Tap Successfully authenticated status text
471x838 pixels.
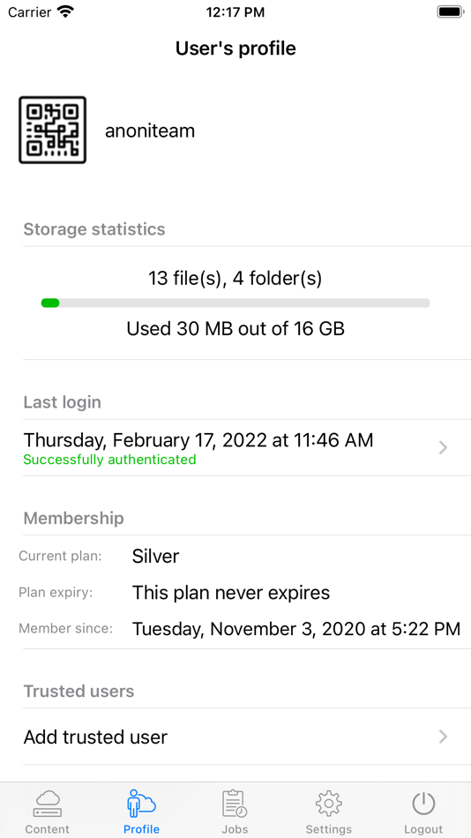pyautogui.click(x=109, y=459)
